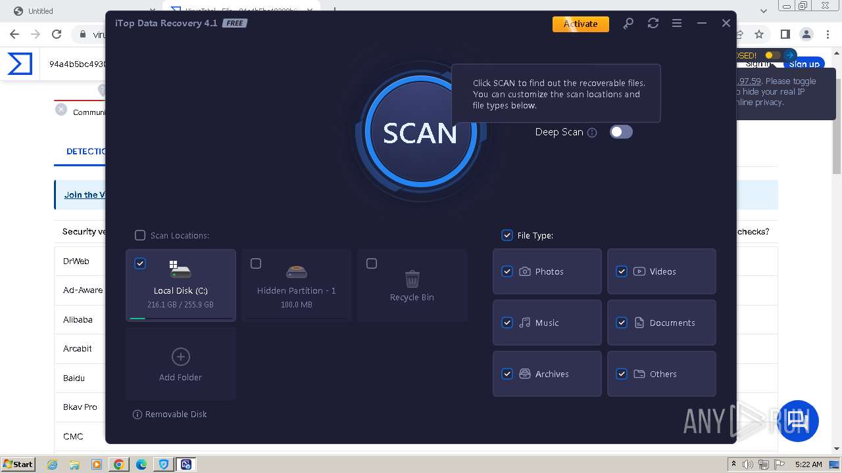The image size is (842, 473).
Task: Click the orange Activate button
Action: coord(581,24)
